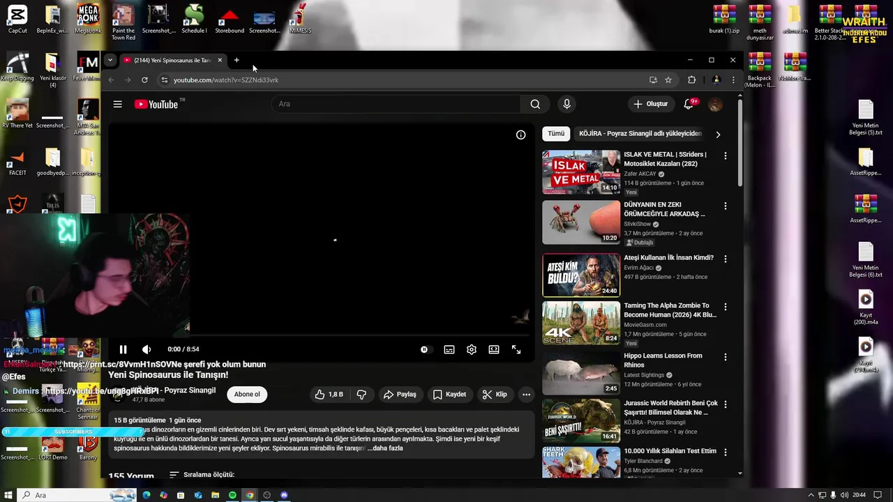
Task: Open the Ateşi Kim Buldu video thumbnail
Action: point(581,275)
